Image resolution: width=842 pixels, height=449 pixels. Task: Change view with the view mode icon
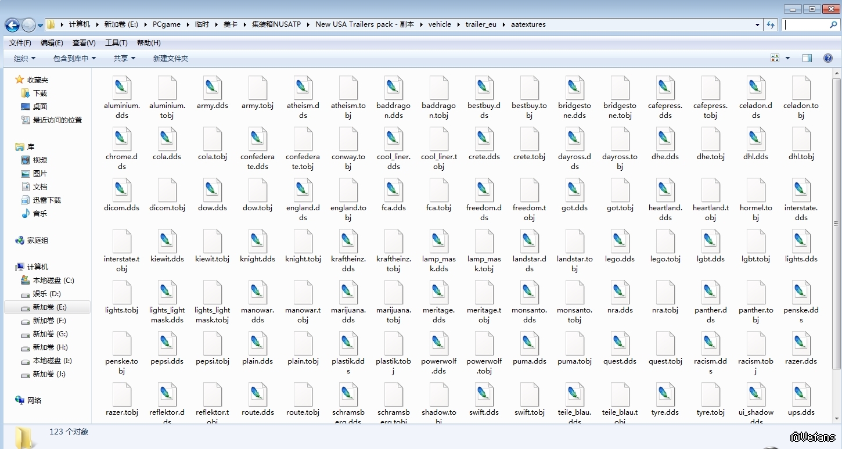coord(775,58)
